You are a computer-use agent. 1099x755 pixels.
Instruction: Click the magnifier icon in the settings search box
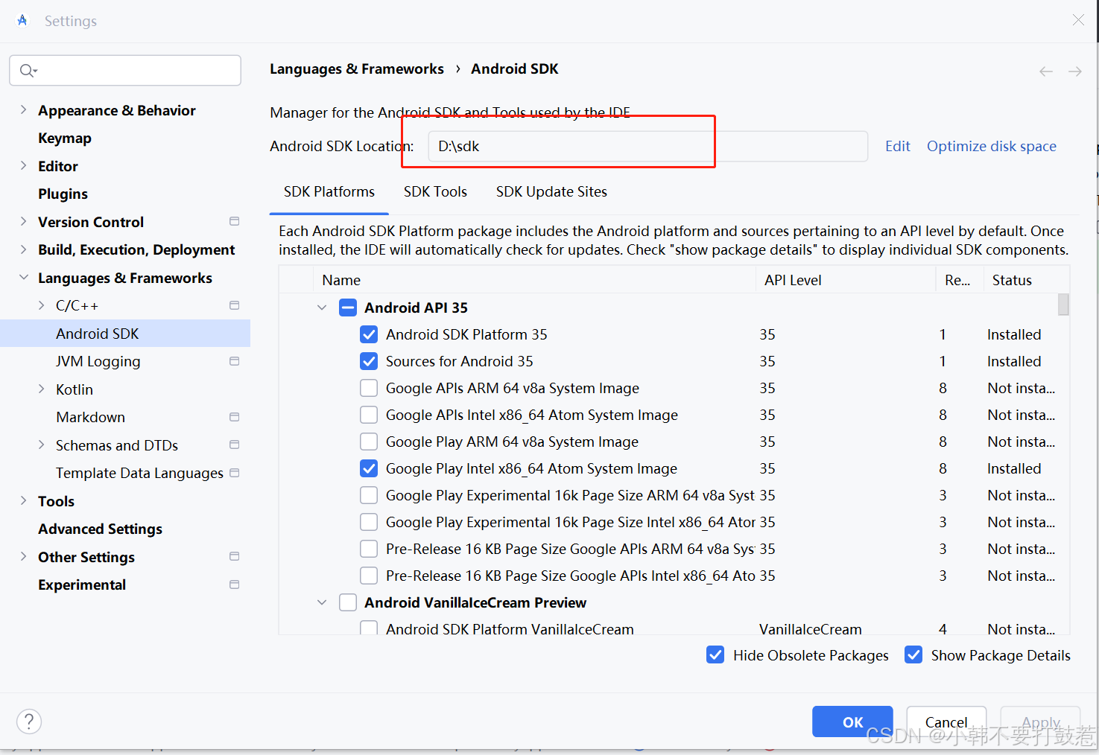point(28,70)
